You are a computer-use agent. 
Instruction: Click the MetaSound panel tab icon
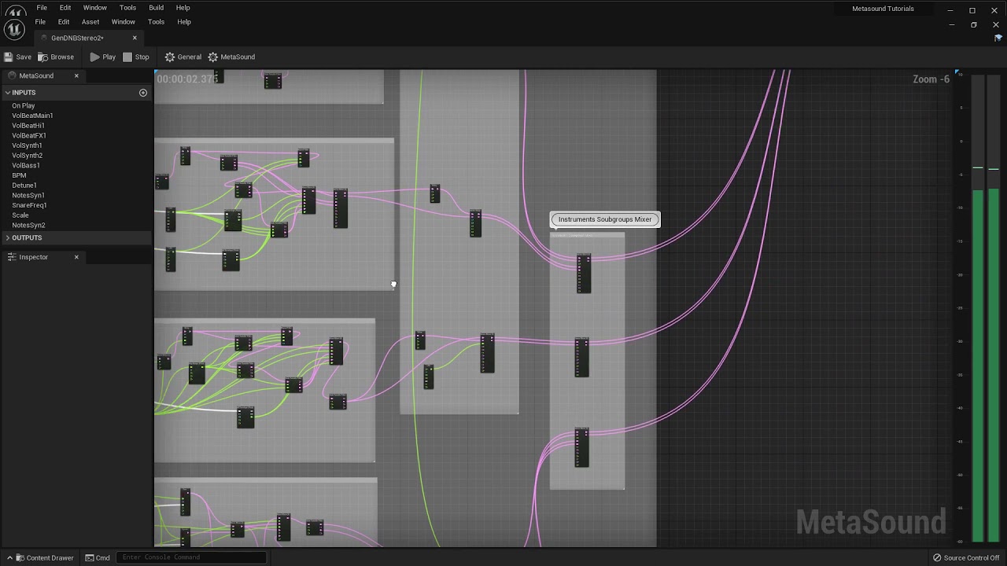point(12,75)
